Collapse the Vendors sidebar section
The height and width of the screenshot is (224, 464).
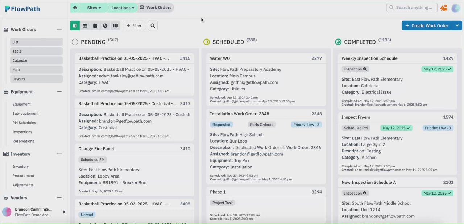[x=59, y=198]
